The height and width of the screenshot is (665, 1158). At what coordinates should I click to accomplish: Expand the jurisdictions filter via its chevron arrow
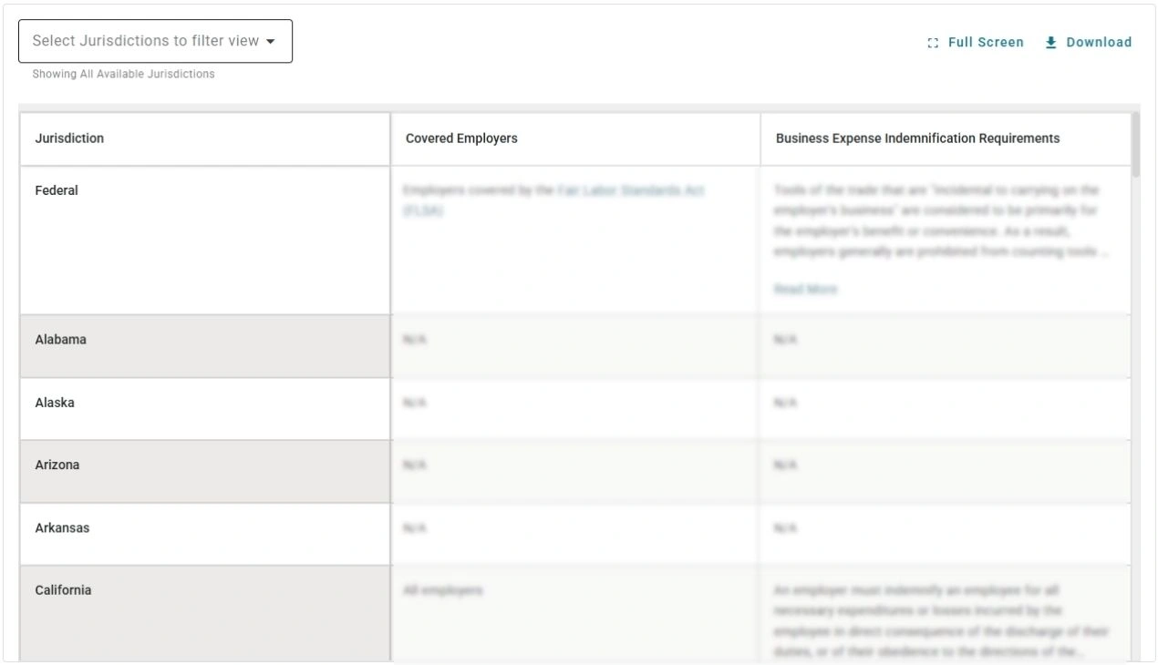tap(271, 41)
